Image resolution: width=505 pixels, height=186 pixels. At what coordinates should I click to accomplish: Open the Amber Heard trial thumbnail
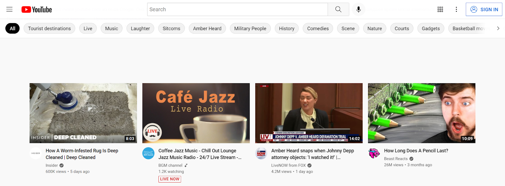[x=309, y=113]
